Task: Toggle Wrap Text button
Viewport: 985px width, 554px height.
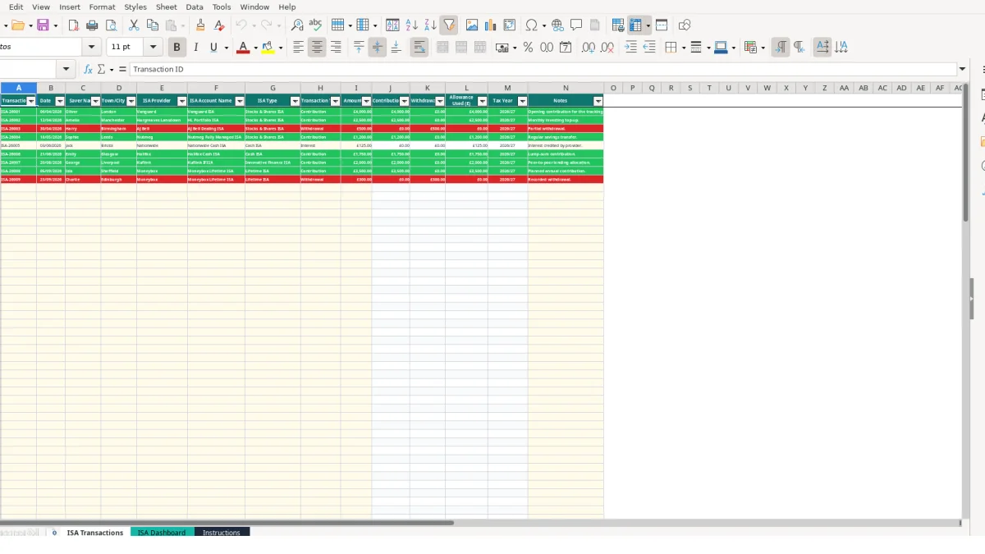Action: [x=419, y=48]
